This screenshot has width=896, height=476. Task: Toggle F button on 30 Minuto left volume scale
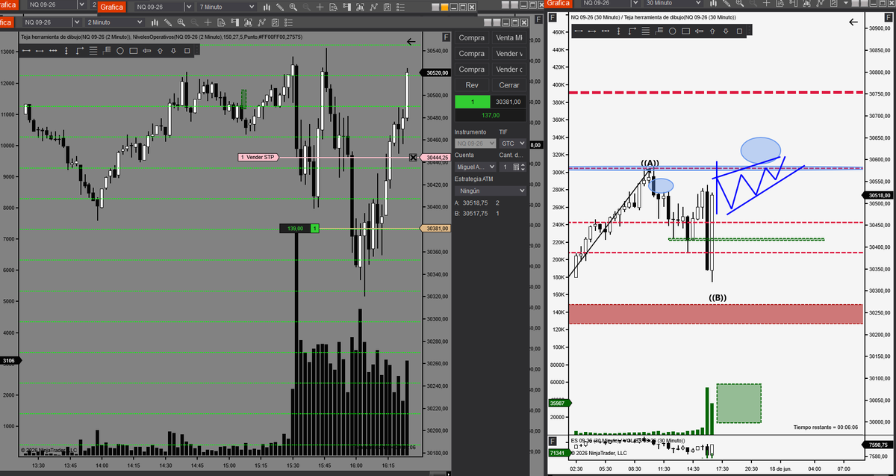(x=552, y=17)
